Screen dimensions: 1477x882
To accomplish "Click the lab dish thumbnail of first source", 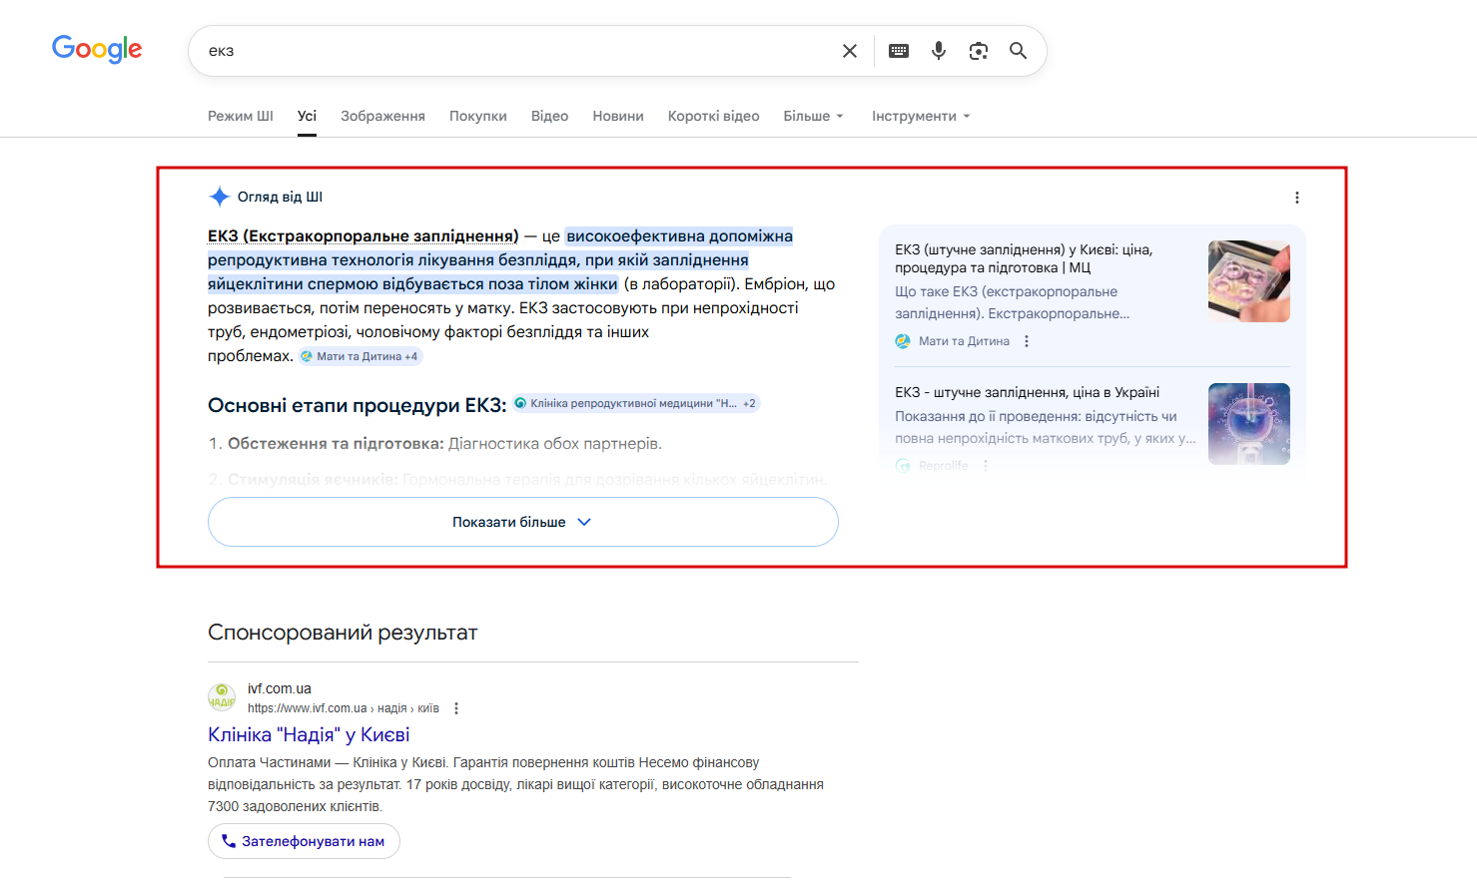I will coord(1249,281).
